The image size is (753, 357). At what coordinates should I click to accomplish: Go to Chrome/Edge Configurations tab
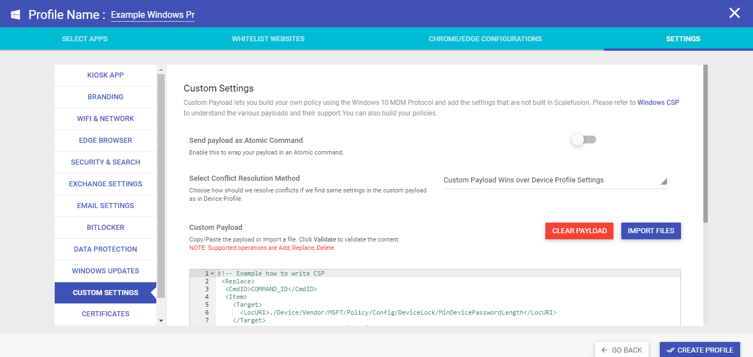click(x=485, y=39)
